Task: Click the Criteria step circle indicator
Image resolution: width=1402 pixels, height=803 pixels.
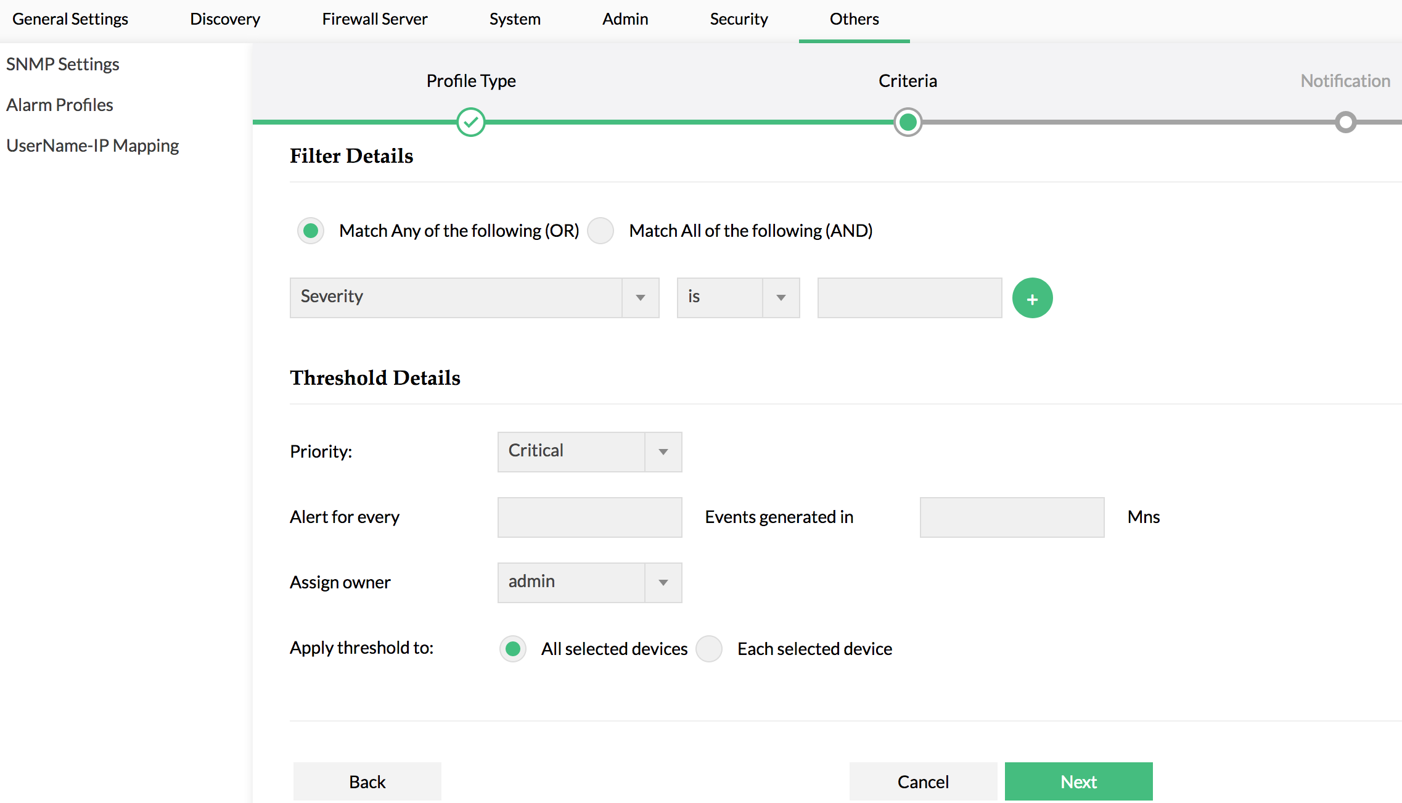Action: (908, 122)
